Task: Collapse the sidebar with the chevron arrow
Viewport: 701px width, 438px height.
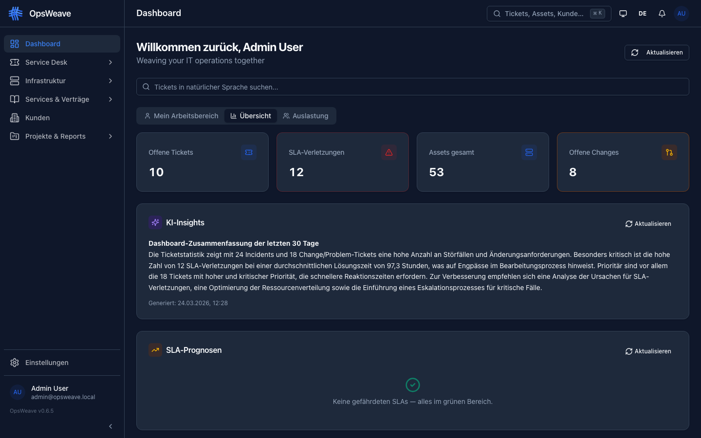Action: coord(111,426)
